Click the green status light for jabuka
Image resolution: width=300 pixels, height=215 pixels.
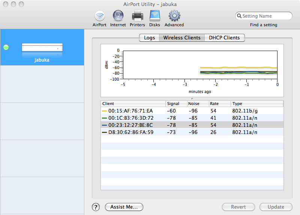(x=6, y=47)
